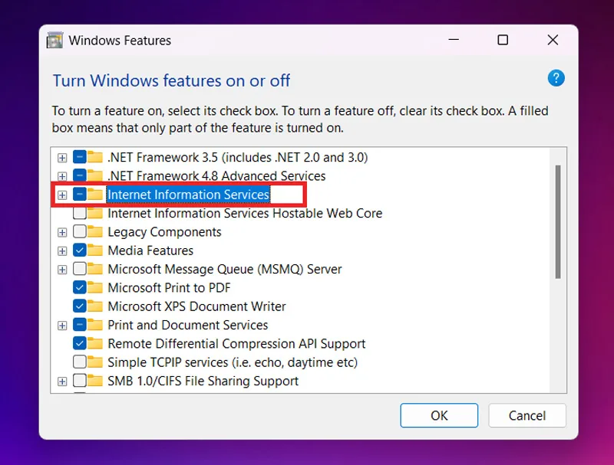Viewport: 614px width, 465px height.
Task: Click folder icon beside Microsoft XPS Document Writer
Action: coord(94,306)
